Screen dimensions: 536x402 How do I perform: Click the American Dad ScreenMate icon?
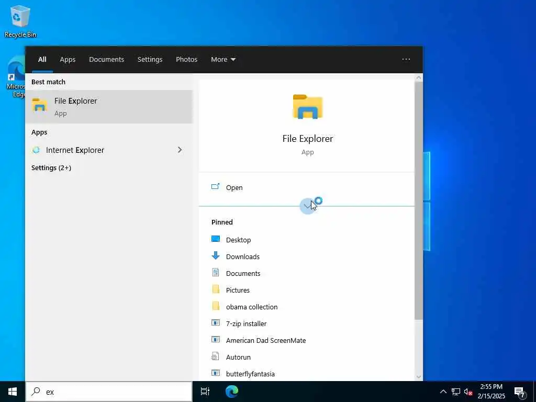point(216,339)
